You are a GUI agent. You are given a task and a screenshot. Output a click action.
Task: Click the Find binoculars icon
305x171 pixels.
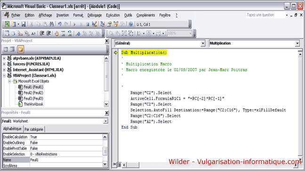pyautogui.click(x=51, y=24)
